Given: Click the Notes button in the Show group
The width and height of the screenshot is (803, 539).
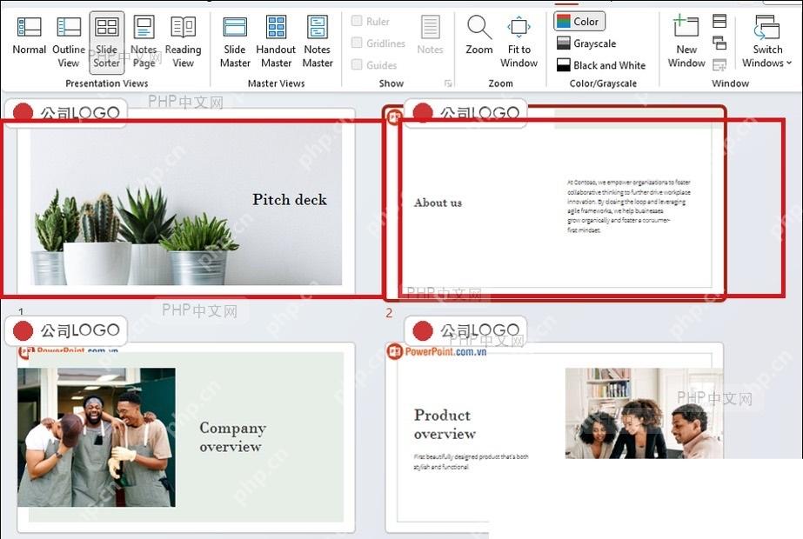Looking at the screenshot, I should pyautogui.click(x=430, y=36).
